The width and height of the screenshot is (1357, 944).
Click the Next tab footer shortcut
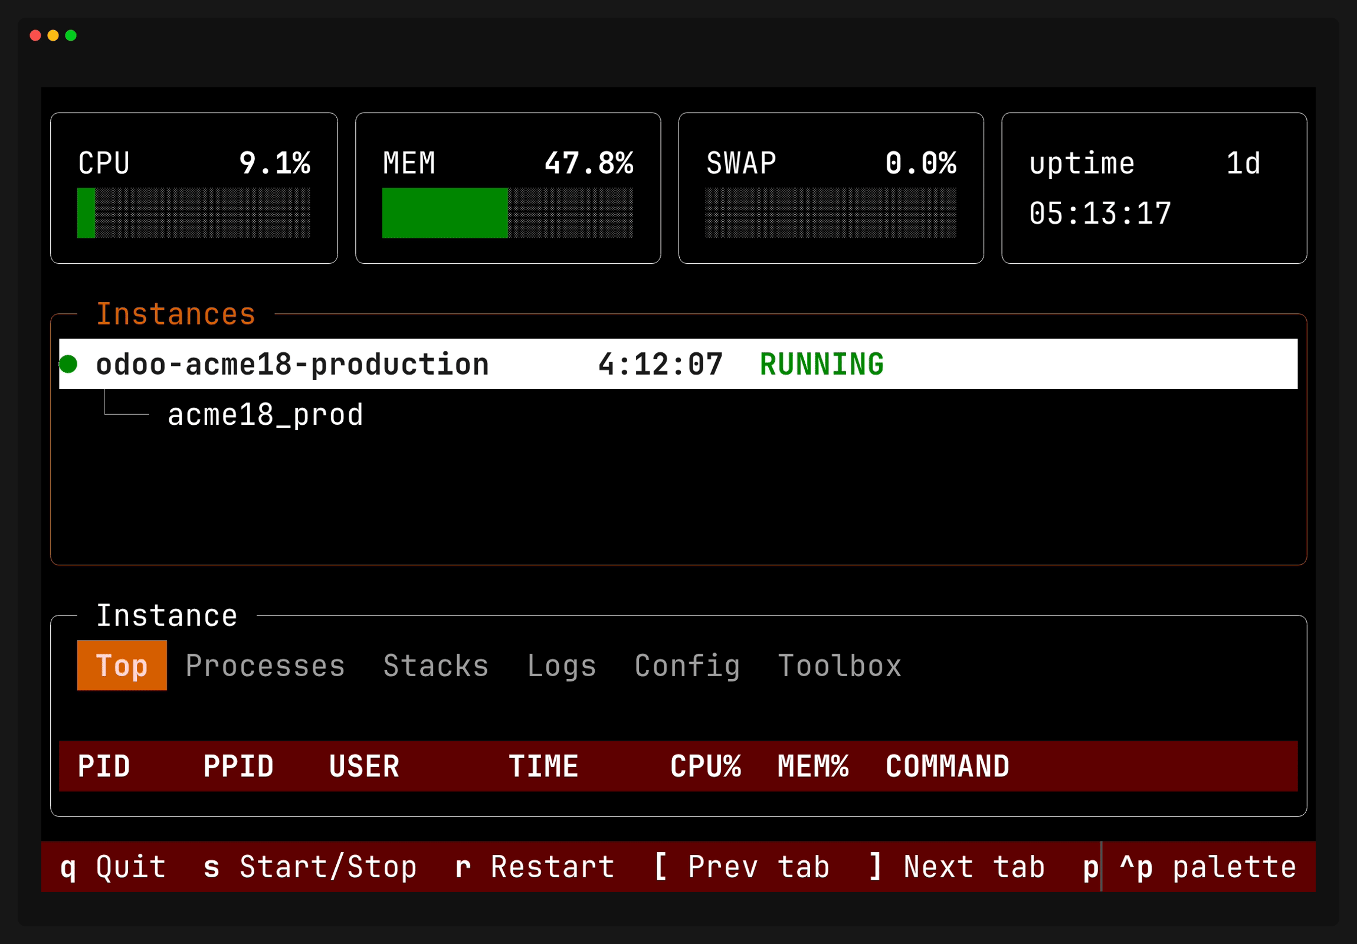pos(957,867)
